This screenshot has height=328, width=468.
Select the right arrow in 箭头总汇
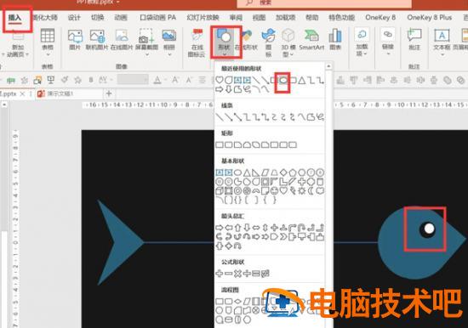coord(220,228)
